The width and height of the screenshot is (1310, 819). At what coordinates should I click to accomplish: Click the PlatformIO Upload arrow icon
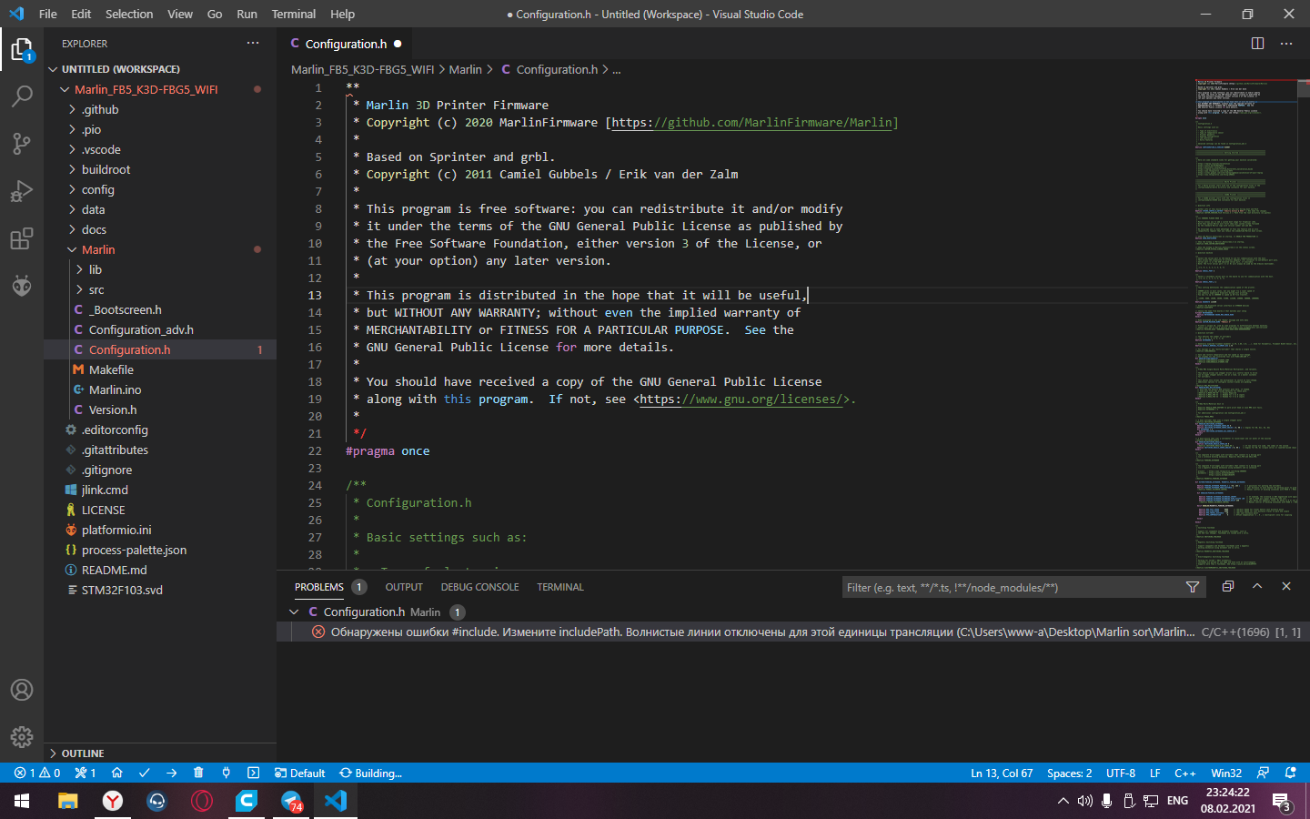[x=171, y=773]
